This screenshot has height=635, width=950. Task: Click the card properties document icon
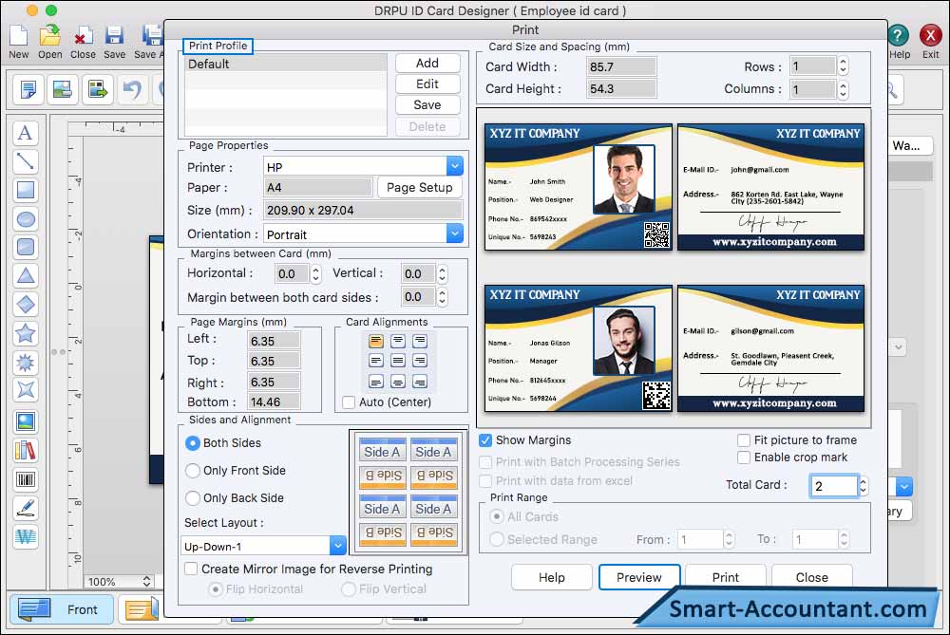click(28, 89)
